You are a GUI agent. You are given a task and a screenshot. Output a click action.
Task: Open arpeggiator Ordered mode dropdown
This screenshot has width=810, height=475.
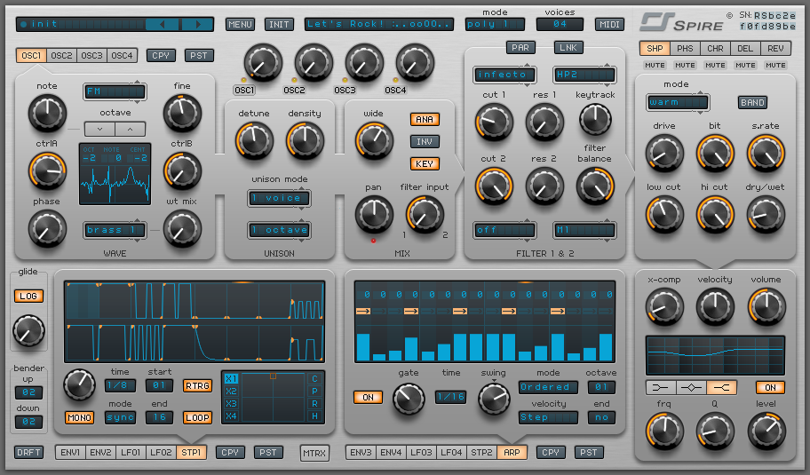[x=548, y=387]
